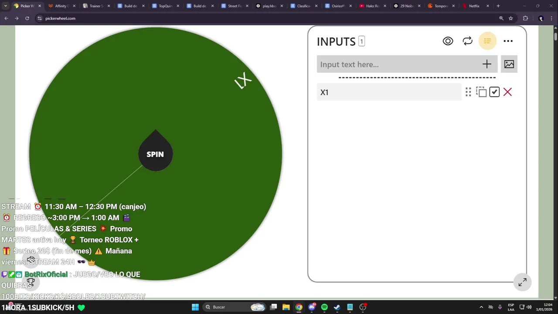558x314 pixels.
Task: Click the site information icon in address bar
Action: (40, 18)
